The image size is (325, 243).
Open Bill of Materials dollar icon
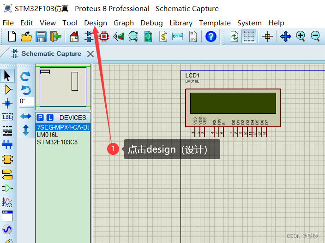[x=163, y=36]
